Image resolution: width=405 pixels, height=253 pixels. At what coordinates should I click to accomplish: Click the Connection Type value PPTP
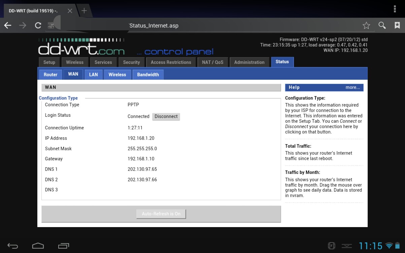(133, 105)
